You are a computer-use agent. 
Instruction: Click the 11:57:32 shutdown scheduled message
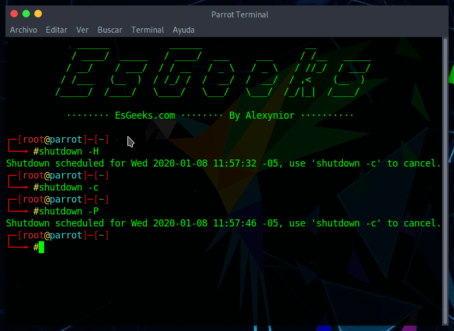(223, 163)
